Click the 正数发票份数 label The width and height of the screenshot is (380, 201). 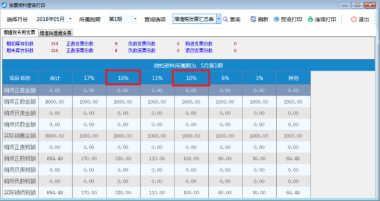pos(80,44)
